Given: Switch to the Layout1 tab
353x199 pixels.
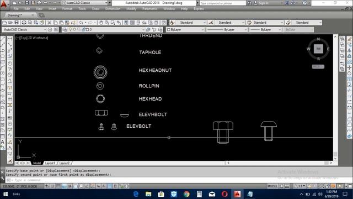Looking at the screenshot, I should pos(50,163).
